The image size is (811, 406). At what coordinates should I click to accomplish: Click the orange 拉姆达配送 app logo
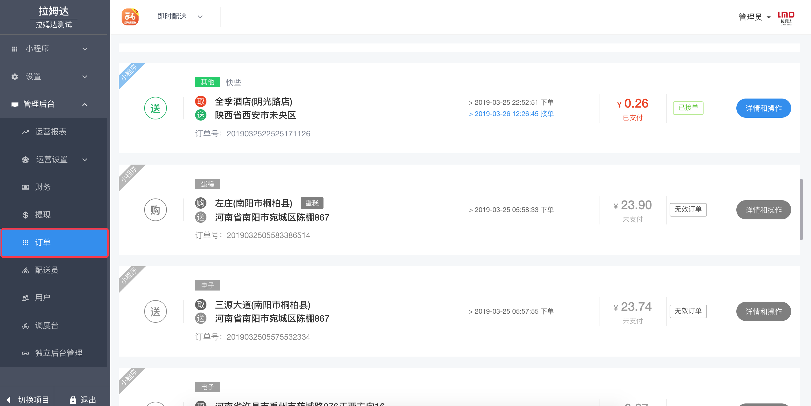click(x=130, y=17)
